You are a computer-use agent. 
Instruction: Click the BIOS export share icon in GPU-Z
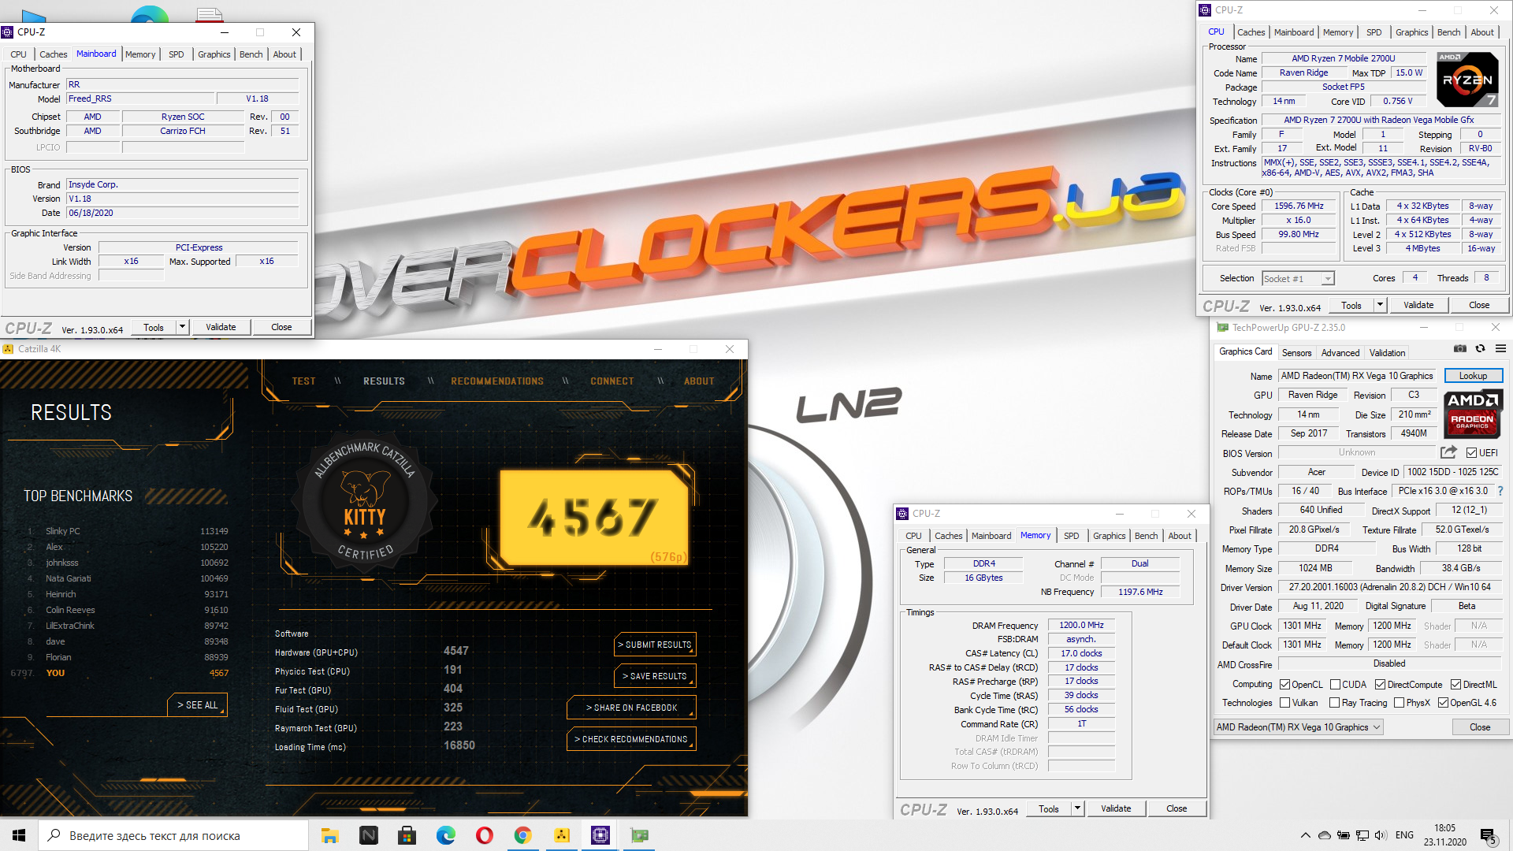click(1448, 452)
